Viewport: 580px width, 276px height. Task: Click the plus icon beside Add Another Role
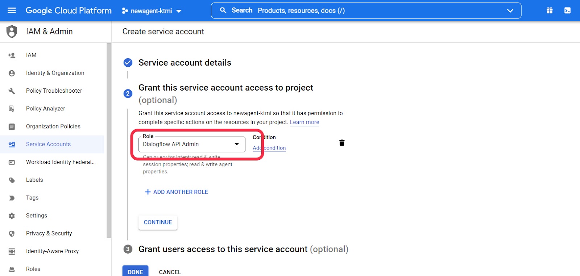(x=148, y=192)
